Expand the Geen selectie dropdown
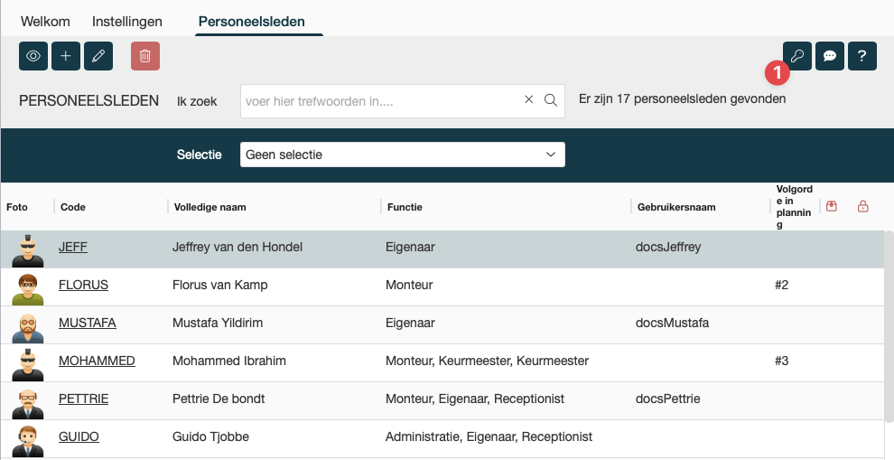 (403, 155)
